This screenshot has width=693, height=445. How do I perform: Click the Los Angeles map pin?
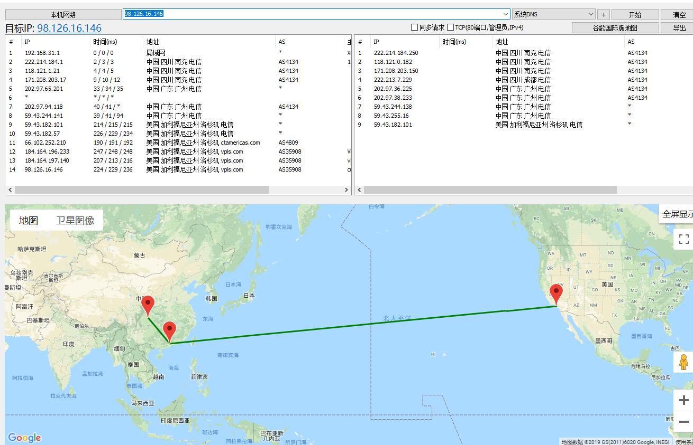556,293
